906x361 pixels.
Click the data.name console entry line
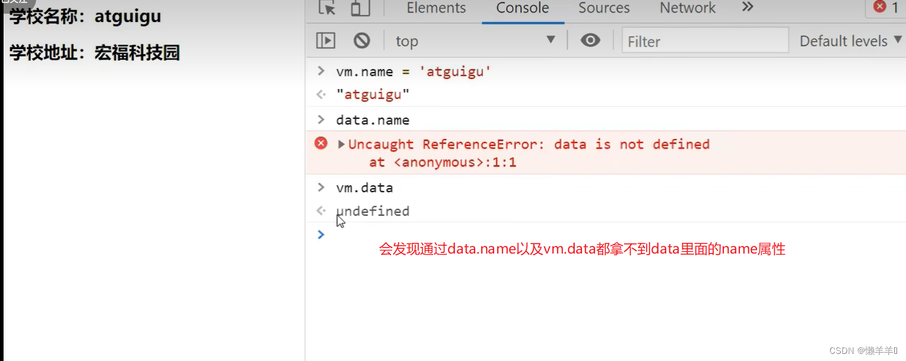click(x=373, y=120)
